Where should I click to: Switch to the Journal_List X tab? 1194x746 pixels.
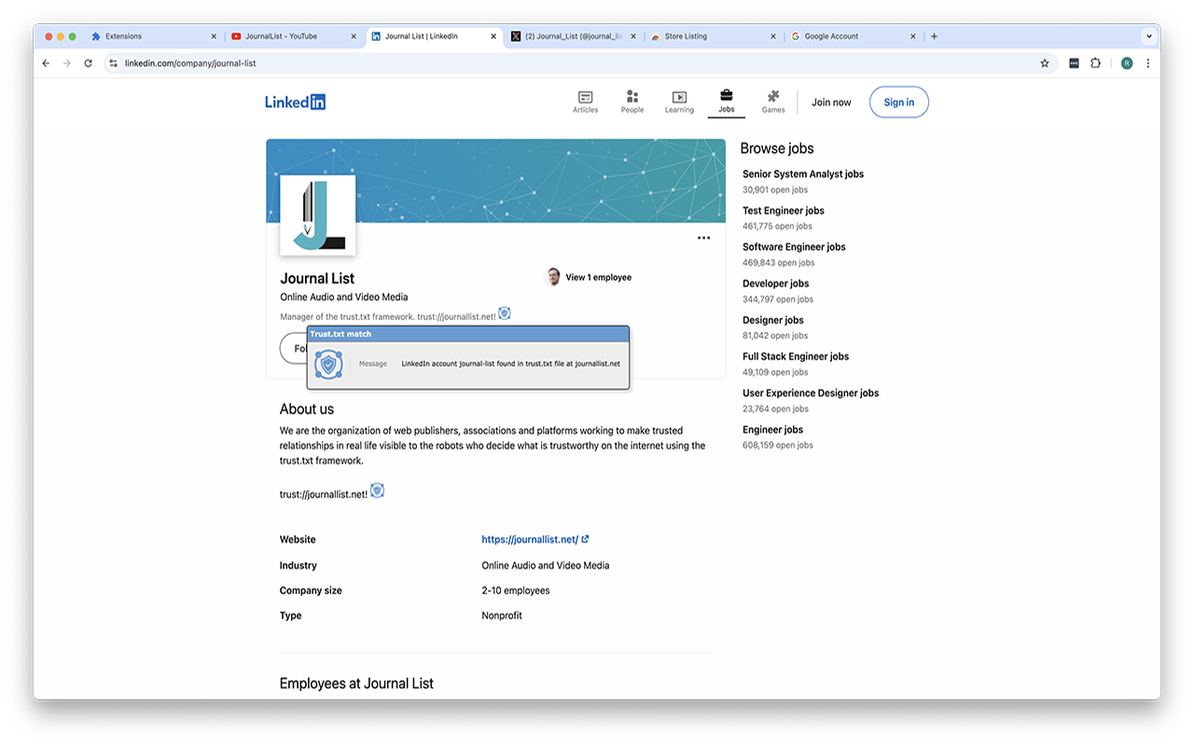pyautogui.click(x=575, y=36)
